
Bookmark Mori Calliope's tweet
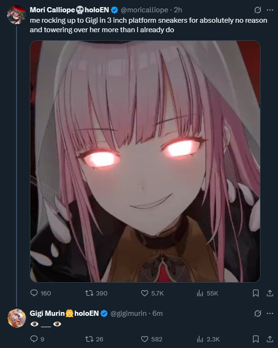[256, 293]
